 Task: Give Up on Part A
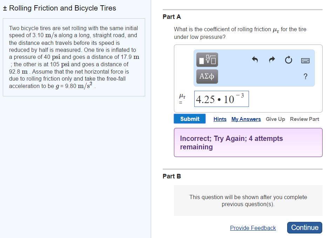tap(275, 119)
